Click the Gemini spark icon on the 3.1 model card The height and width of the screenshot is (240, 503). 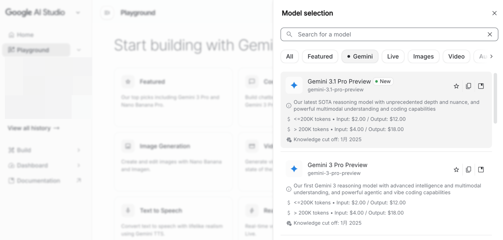click(294, 85)
